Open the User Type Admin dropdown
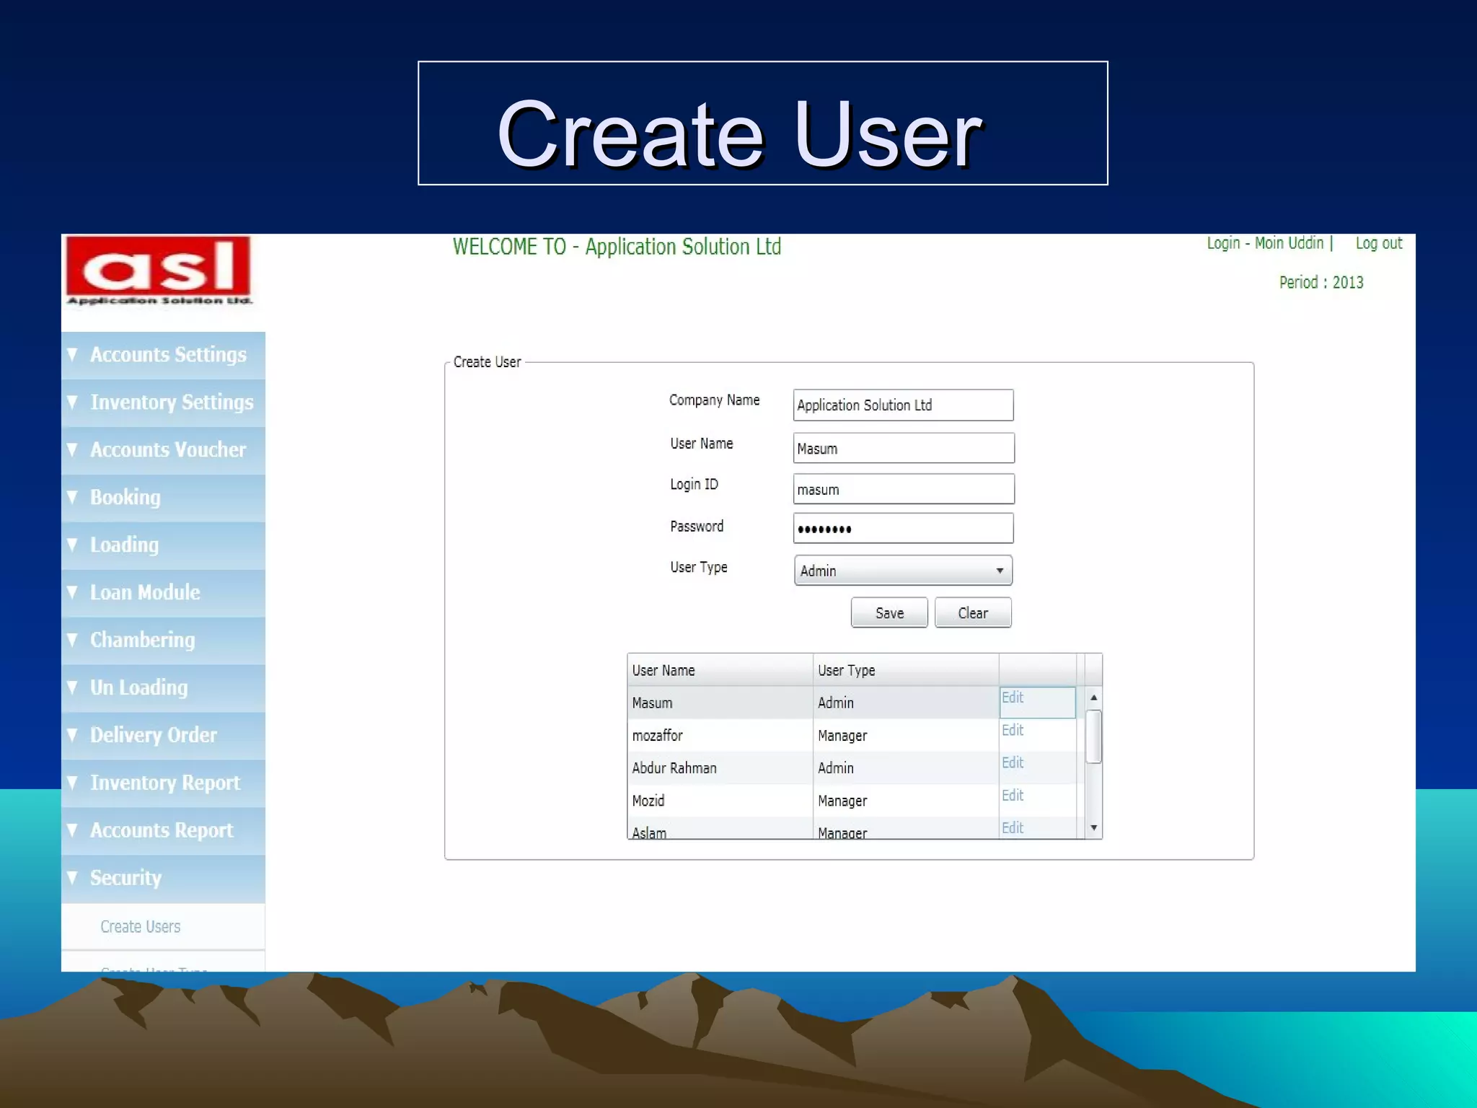Screen dimensions: 1477x1108 pos(903,571)
